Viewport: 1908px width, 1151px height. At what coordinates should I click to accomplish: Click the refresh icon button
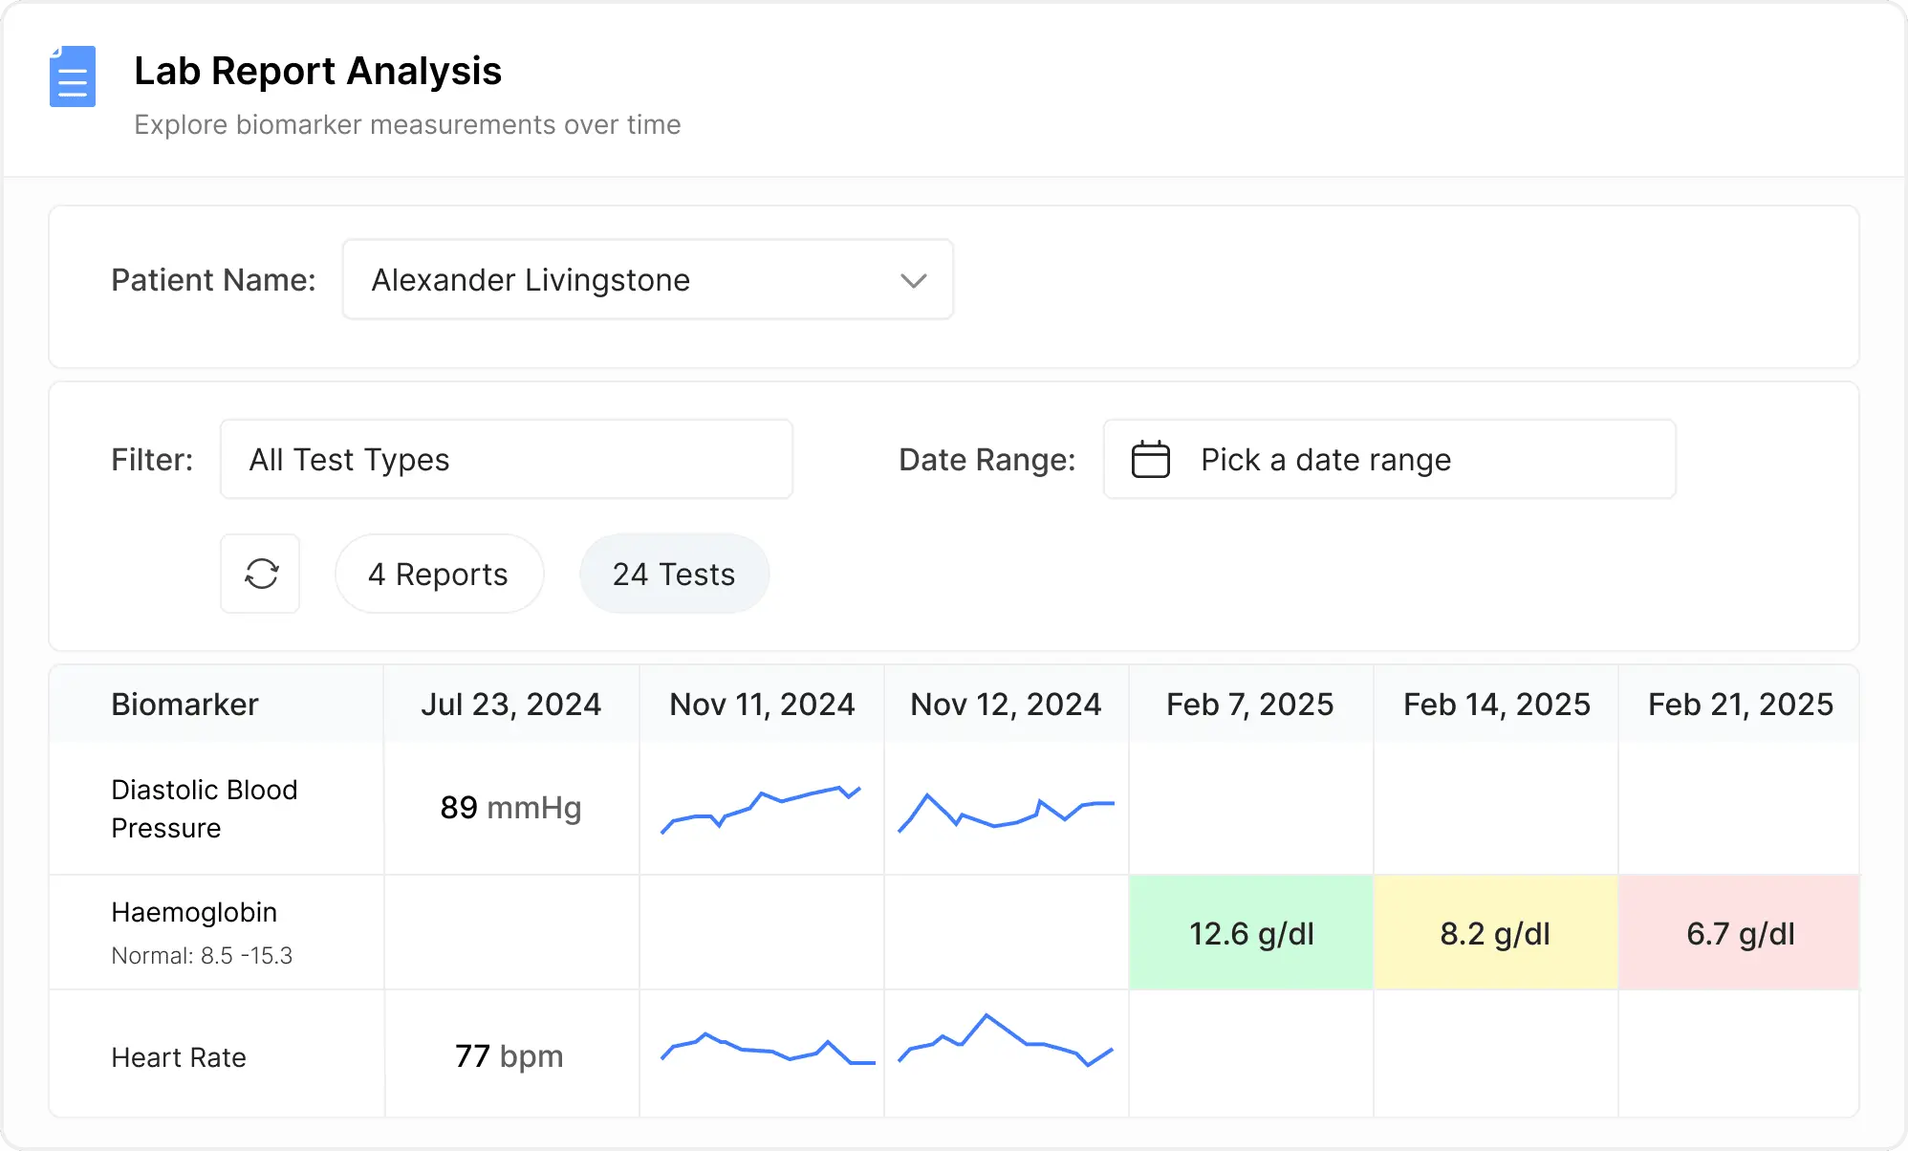[261, 574]
